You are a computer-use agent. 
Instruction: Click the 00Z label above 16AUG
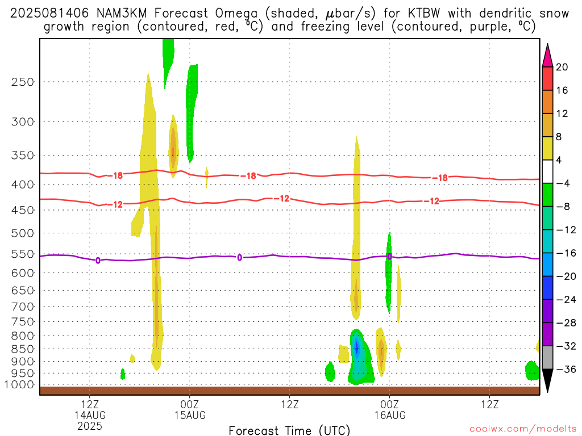pos(390,404)
